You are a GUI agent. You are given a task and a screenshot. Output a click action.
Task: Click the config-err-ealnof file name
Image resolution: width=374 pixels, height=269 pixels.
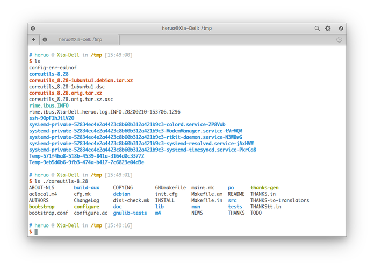[53, 68]
